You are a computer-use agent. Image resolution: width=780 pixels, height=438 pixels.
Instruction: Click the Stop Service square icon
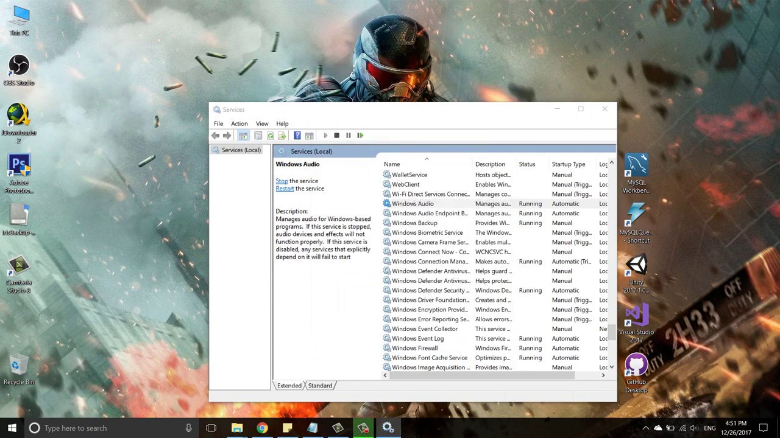click(x=336, y=136)
